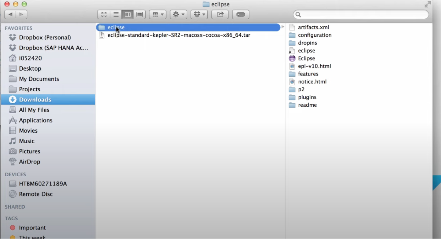Open the Arrange items dropdown
Viewport: 441px width, 239px height.
(158, 15)
